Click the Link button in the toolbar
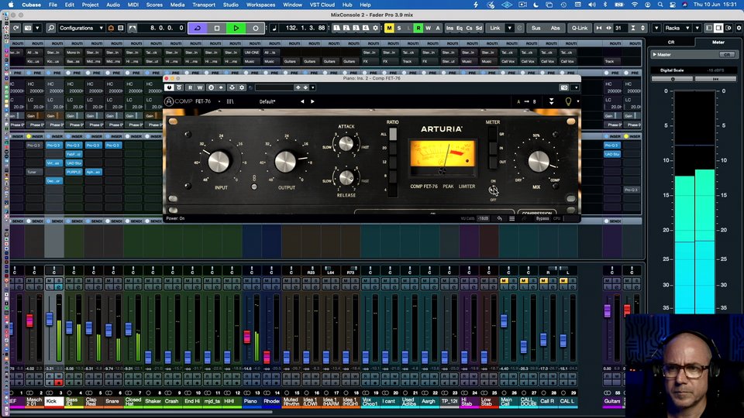744x418 pixels. (495, 28)
